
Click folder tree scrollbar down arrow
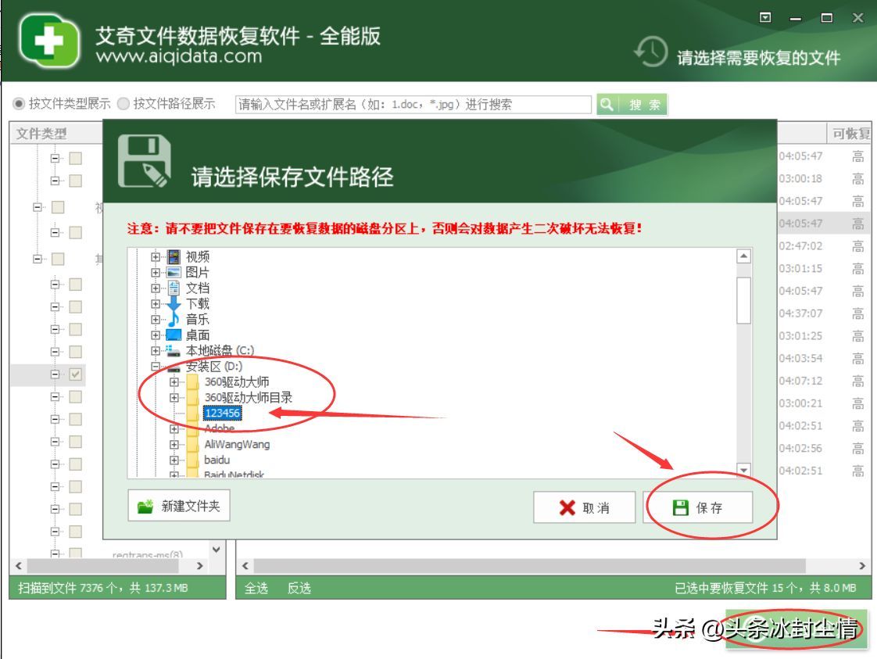(743, 470)
